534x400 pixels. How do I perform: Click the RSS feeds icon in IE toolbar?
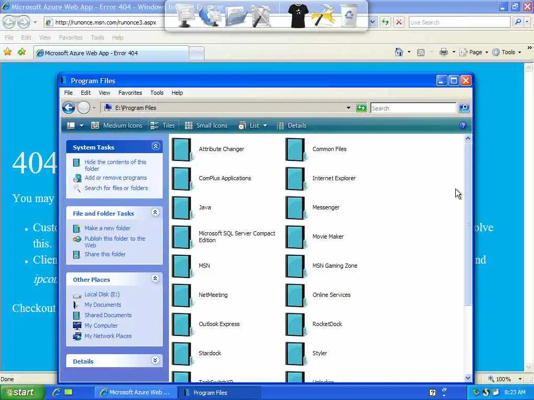(x=421, y=53)
